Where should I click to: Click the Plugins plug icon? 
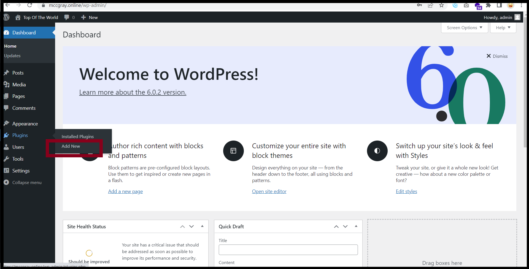tap(6, 135)
